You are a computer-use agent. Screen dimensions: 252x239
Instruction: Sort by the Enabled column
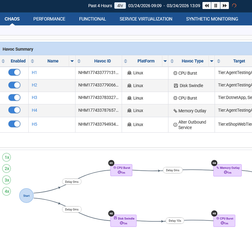[x=3, y=61]
